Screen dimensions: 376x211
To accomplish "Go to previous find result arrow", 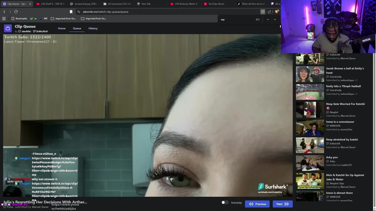I will click(268, 20).
